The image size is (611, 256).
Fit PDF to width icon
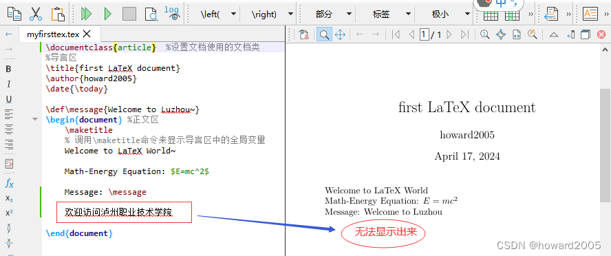tap(517, 34)
